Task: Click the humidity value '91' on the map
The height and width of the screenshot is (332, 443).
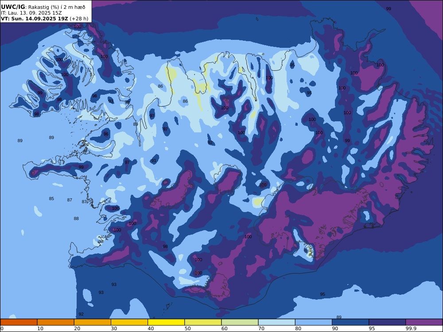Action: click(154, 161)
